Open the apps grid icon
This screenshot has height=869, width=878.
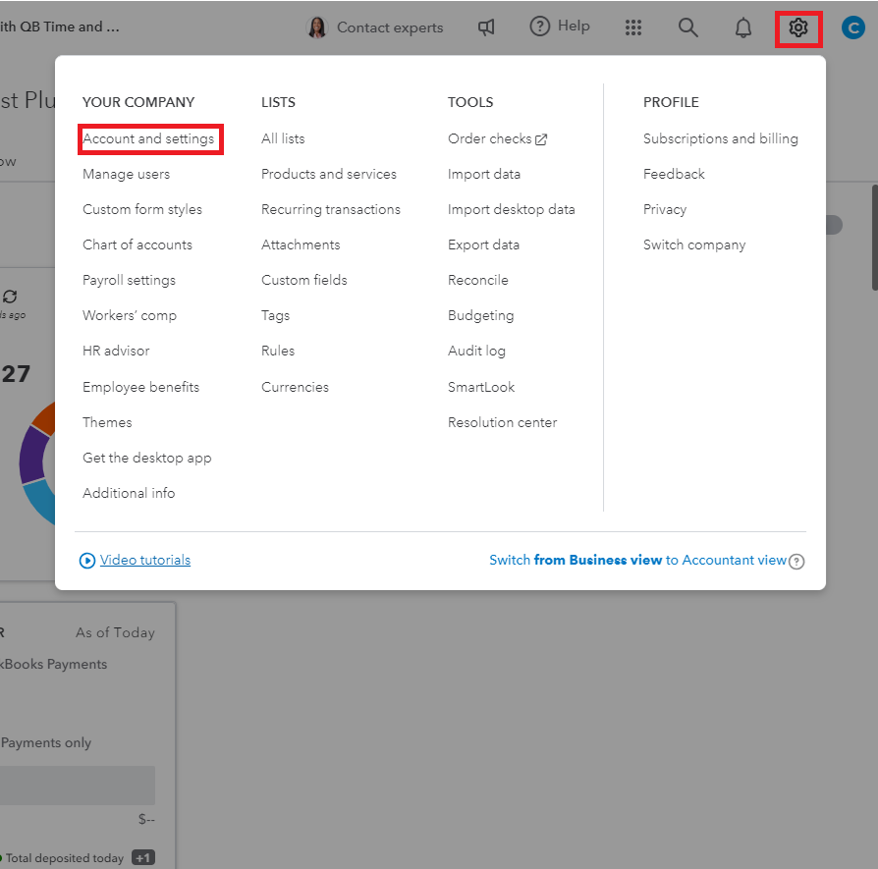point(633,27)
